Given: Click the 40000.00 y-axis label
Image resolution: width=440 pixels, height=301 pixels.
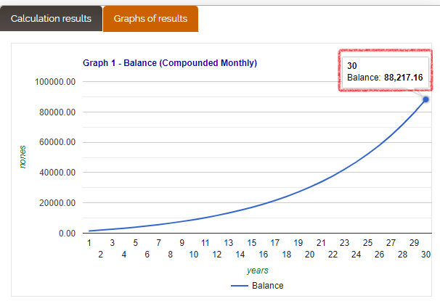Looking at the screenshot, I should tap(57, 173).
